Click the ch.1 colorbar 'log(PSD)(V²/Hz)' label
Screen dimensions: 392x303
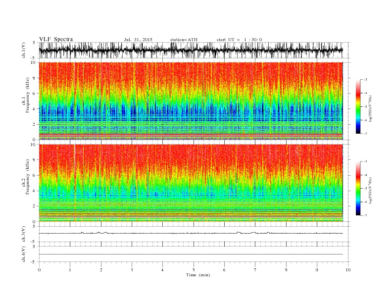(x=370, y=108)
